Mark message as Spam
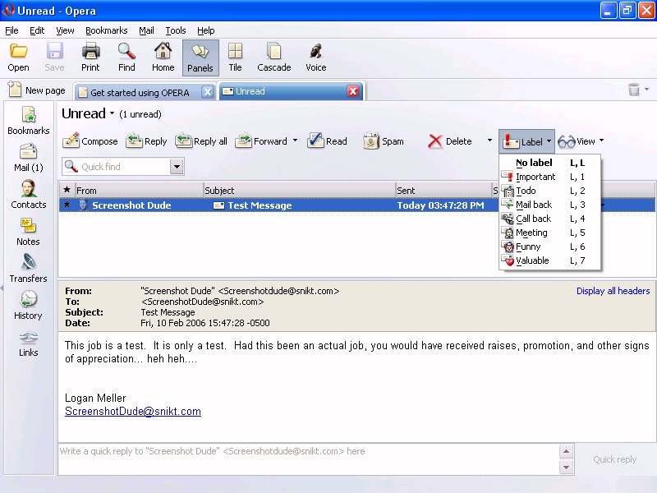The image size is (657, 493). pyautogui.click(x=384, y=141)
